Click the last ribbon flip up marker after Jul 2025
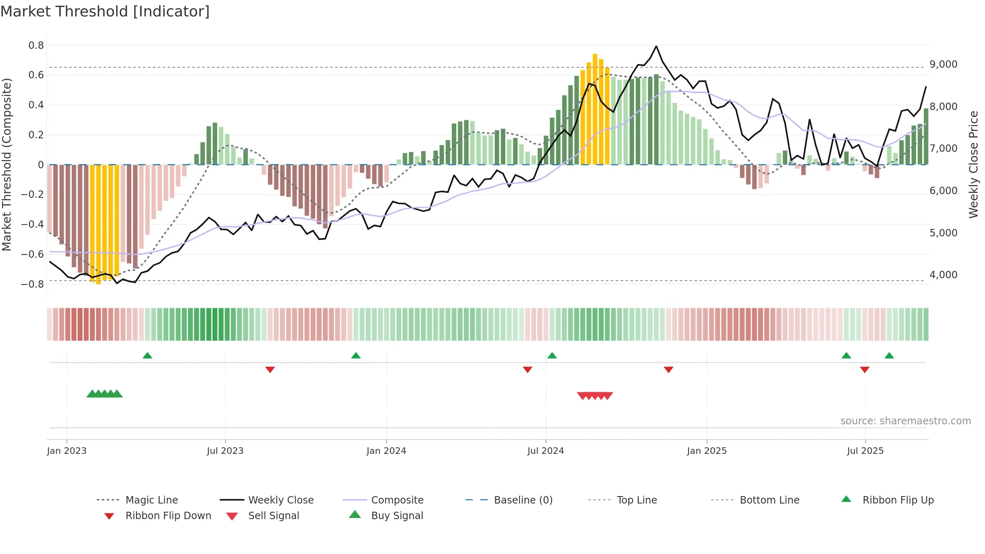The width and height of the screenshot is (985, 554). (889, 355)
